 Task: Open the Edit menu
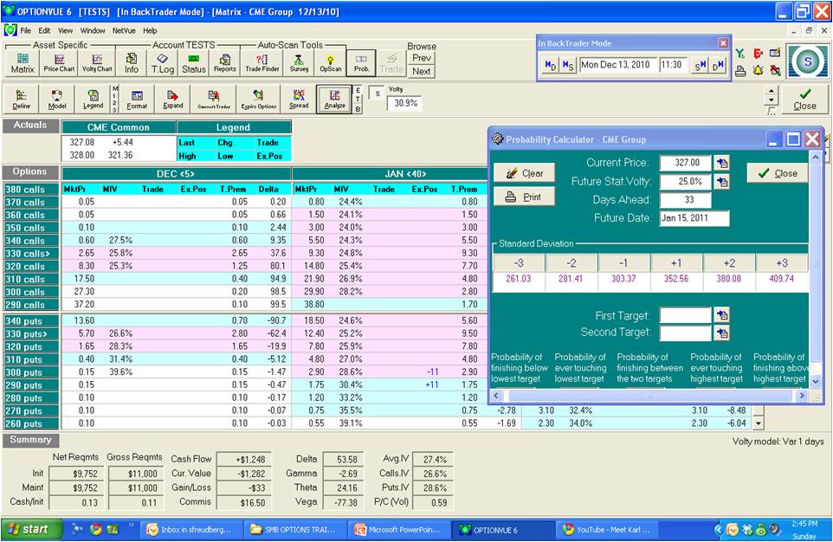(44, 31)
